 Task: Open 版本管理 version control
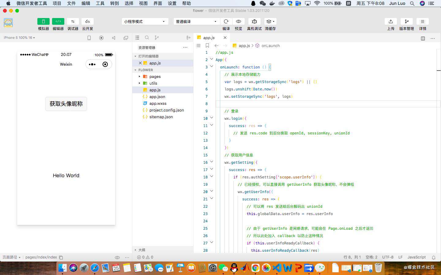tap(407, 21)
